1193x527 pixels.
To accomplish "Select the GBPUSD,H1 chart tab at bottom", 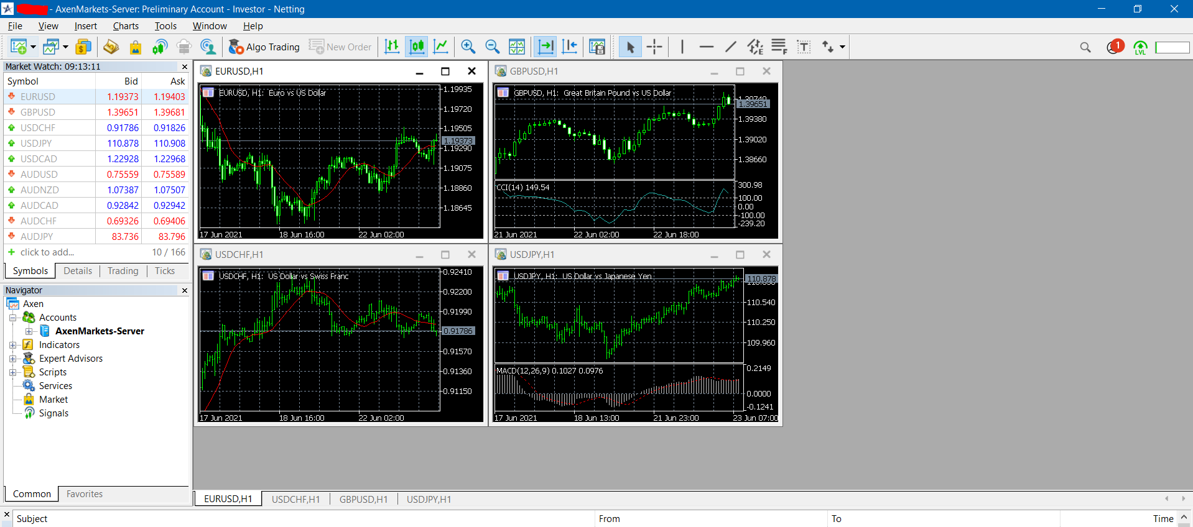I will point(363,499).
